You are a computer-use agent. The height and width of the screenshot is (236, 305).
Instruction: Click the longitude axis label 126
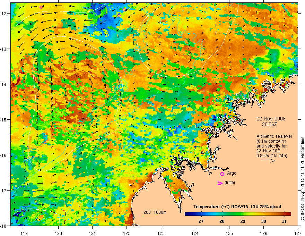point(263,233)
